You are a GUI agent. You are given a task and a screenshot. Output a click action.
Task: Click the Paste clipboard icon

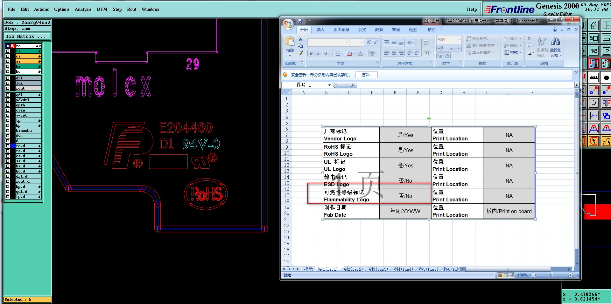pos(290,42)
